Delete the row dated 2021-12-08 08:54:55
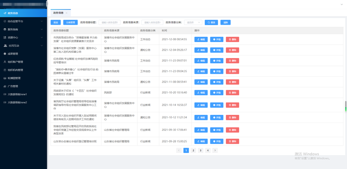 pos(232,39)
